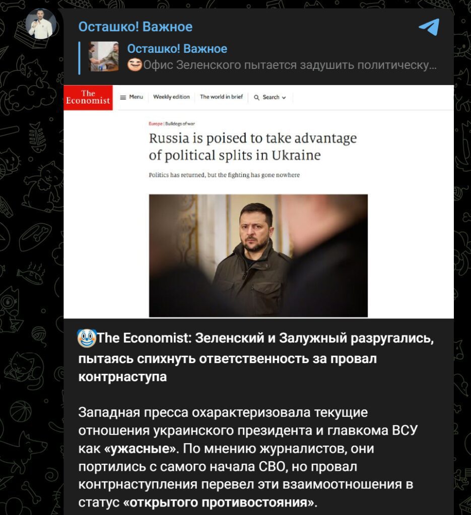Open The world in brief item
The height and width of the screenshot is (515, 471).
221,97
